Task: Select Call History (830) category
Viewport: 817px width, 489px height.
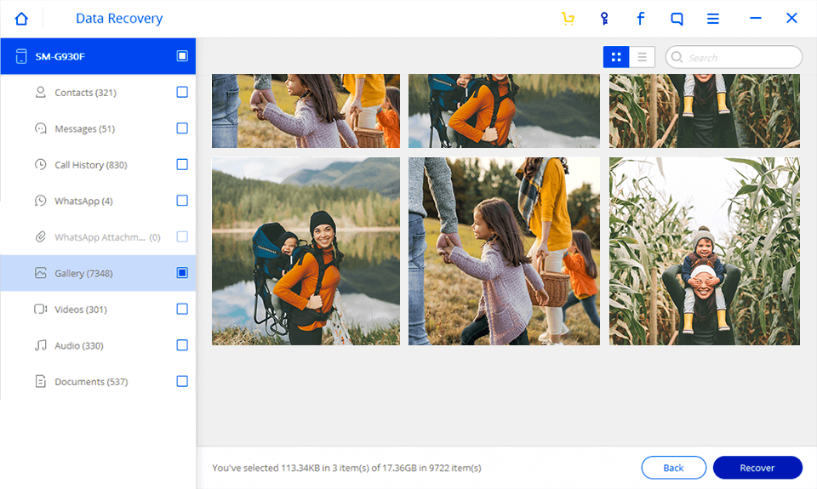Action: click(90, 165)
